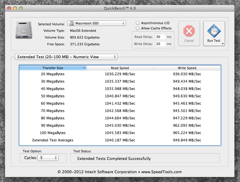
Task: Select the 60 MegaBytes row
Action: click(x=120, y=103)
